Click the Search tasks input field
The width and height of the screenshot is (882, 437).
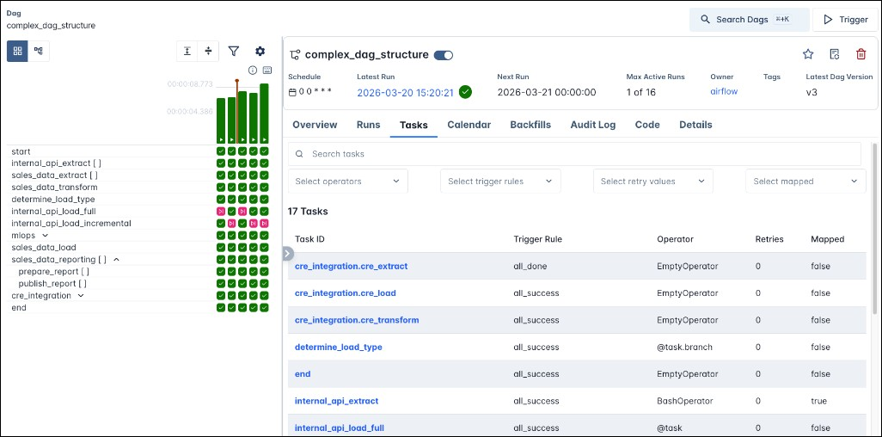point(574,154)
